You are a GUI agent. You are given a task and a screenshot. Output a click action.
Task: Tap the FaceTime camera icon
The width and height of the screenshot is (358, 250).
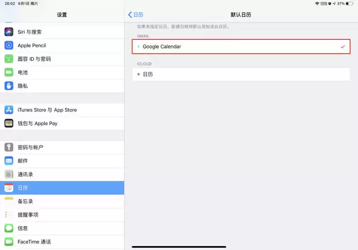(9, 242)
